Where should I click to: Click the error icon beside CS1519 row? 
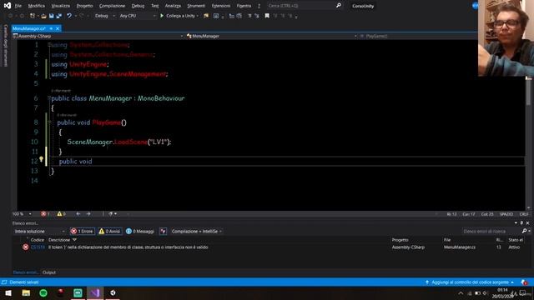pos(26,247)
